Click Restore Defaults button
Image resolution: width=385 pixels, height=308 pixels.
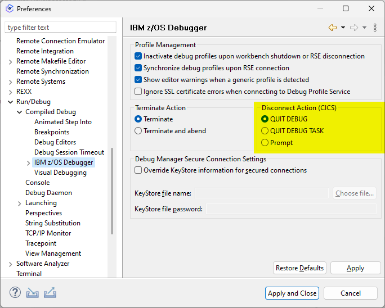pyautogui.click(x=299, y=268)
